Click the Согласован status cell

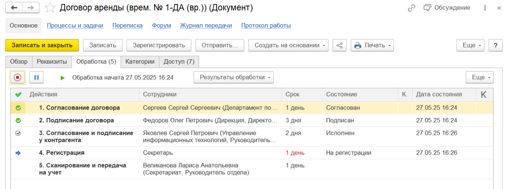pyautogui.click(x=360, y=108)
